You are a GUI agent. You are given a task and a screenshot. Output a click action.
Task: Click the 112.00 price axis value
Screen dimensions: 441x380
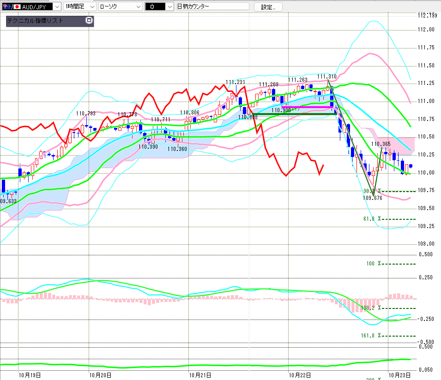tap(426, 30)
